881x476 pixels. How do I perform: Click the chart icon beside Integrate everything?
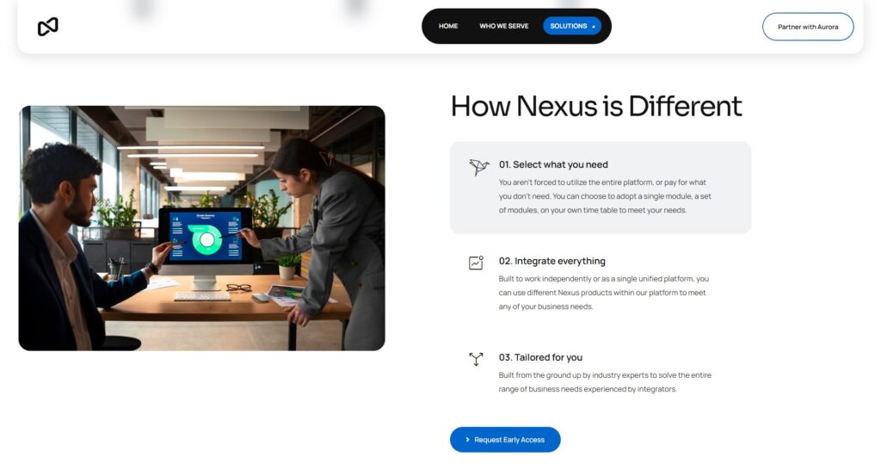pyautogui.click(x=476, y=263)
